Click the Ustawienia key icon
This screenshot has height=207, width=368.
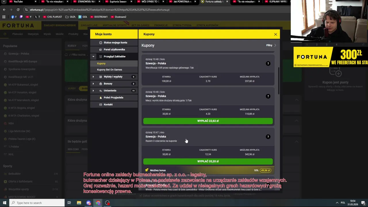(x=101, y=91)
